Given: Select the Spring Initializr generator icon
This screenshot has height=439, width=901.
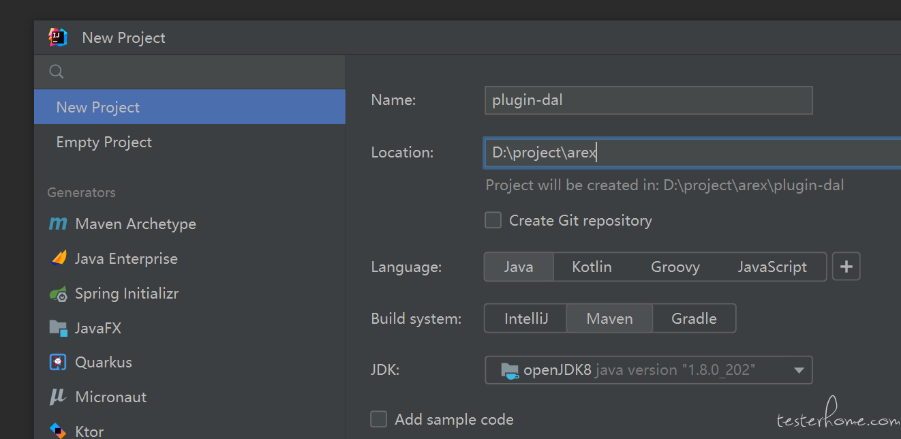Looking at the screenshot, I should pos(58,294).
